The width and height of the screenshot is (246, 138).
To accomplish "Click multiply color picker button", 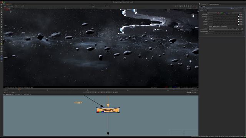I will pos(240,21).
